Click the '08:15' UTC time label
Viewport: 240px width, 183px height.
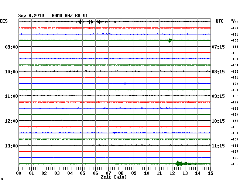point(218,72)
